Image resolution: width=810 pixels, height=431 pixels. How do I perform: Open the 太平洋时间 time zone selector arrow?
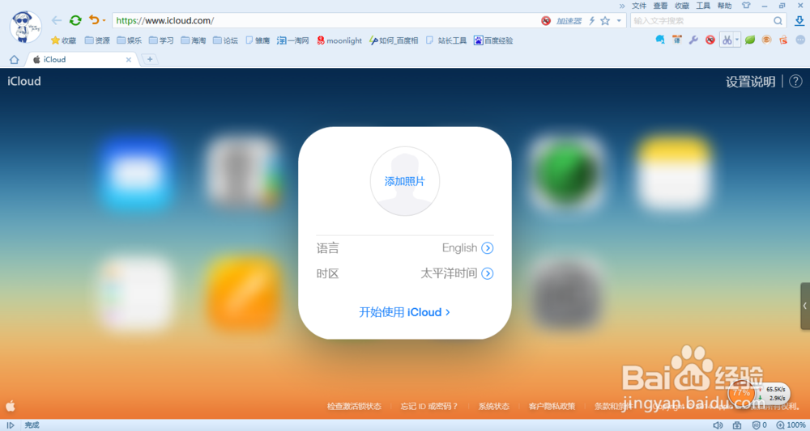(487, 273)
